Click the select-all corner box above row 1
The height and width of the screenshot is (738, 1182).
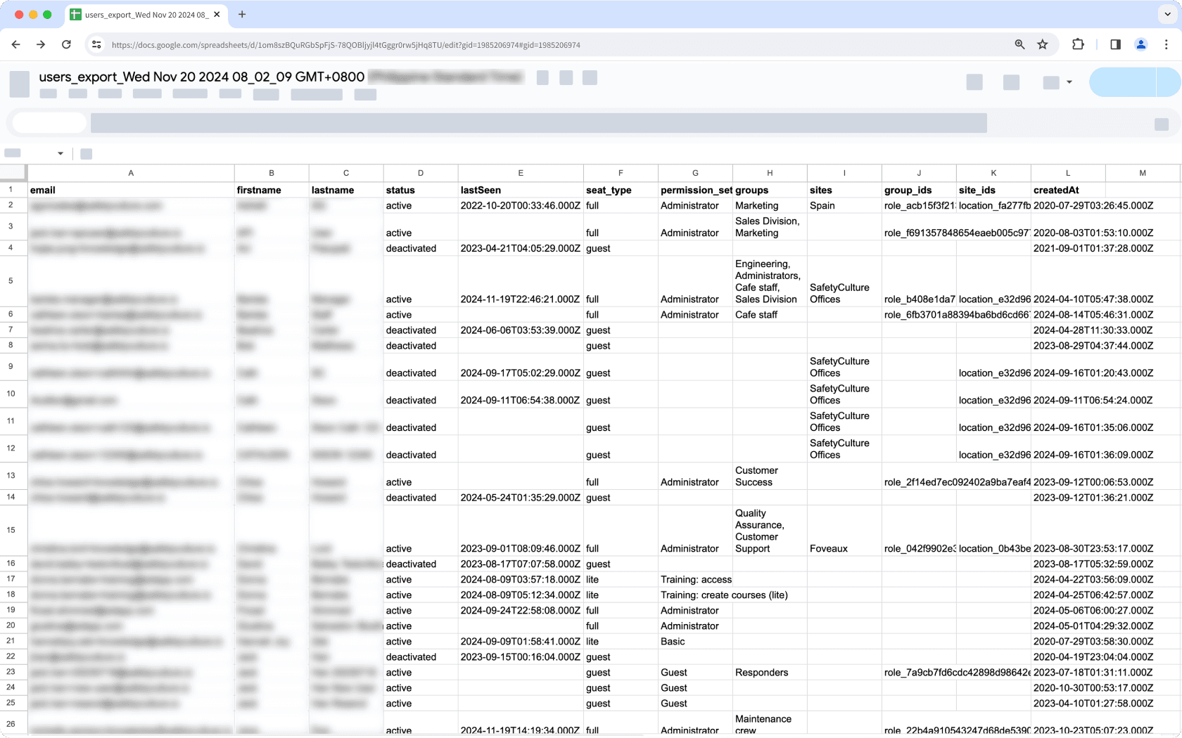coord(12,172)
